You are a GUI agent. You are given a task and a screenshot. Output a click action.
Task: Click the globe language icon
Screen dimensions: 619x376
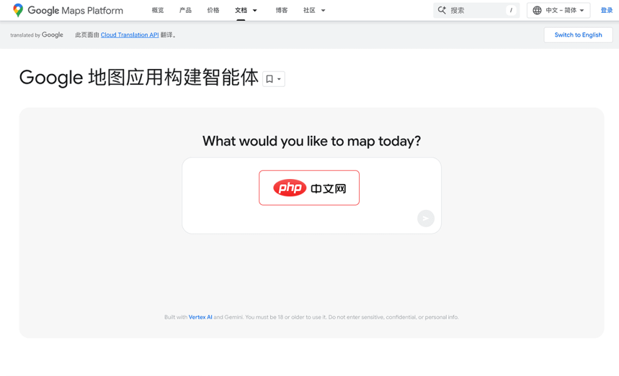537,10
